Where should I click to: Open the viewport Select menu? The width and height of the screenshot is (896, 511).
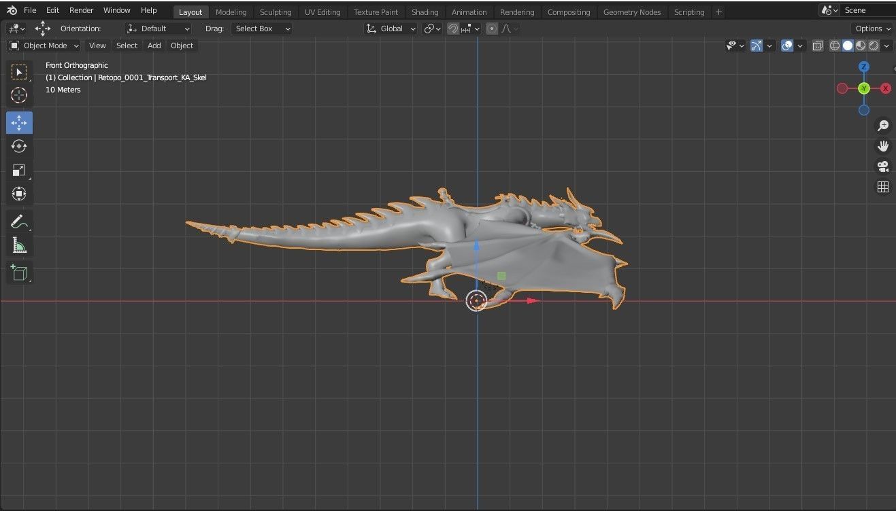[127, 46]
